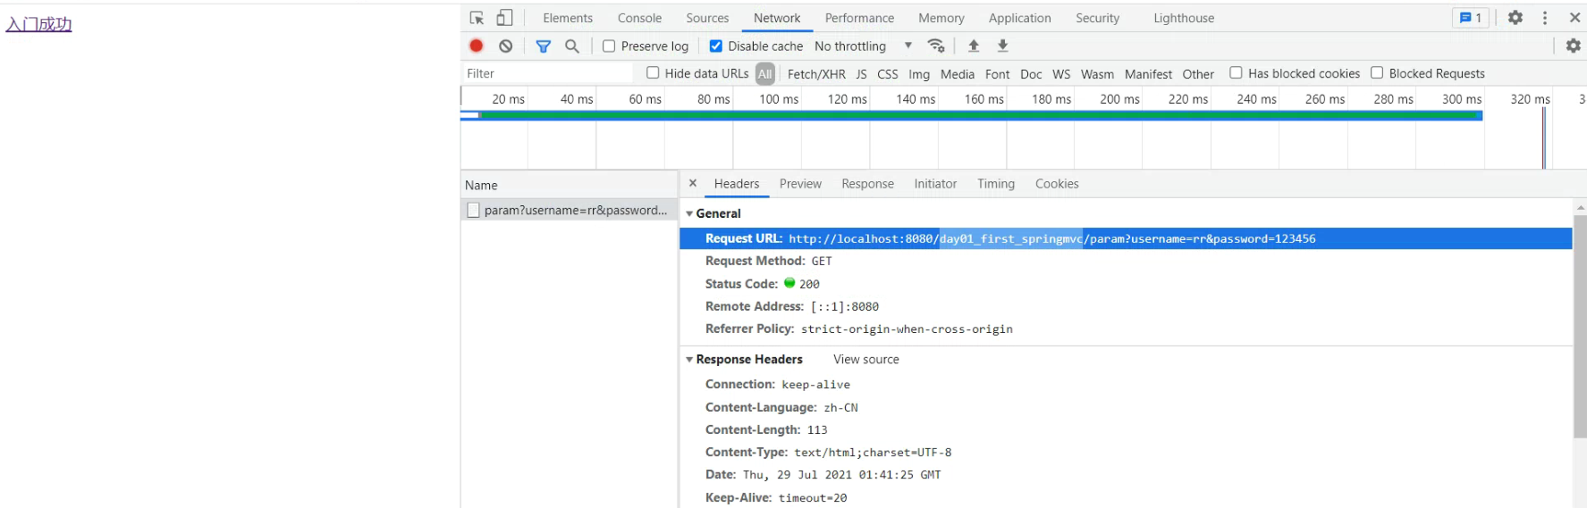
Task: Open network conditions wifi icon
Action: click(936, 46)
